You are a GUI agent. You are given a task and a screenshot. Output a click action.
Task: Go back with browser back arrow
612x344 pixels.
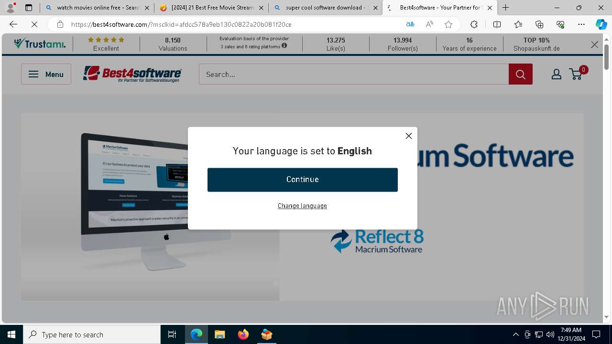[x=13, y=24]
